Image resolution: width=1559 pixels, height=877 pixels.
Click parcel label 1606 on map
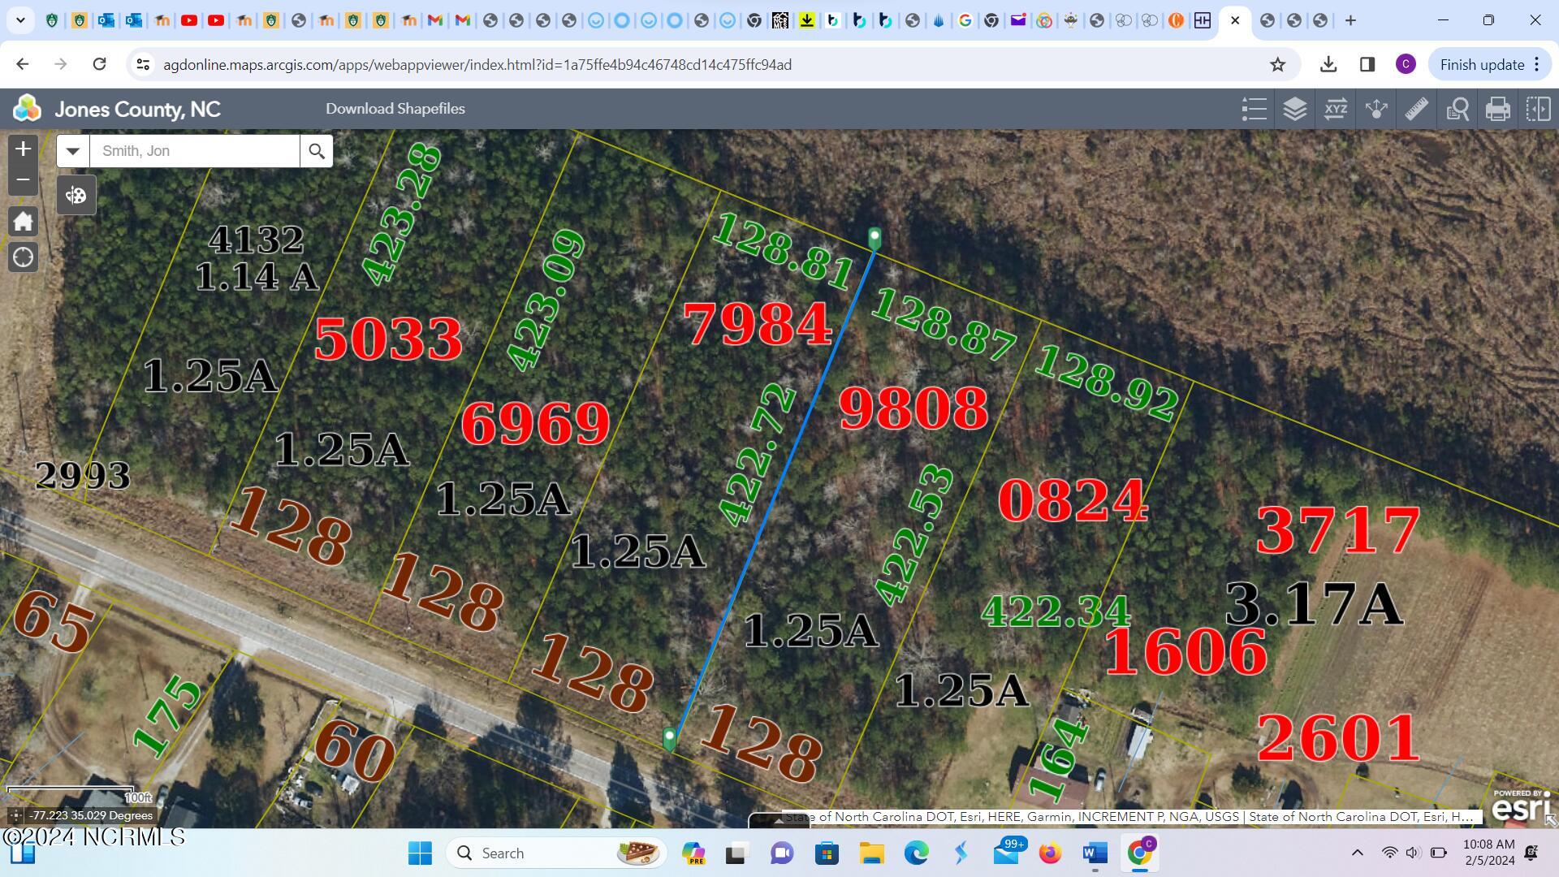(1185, 651)
